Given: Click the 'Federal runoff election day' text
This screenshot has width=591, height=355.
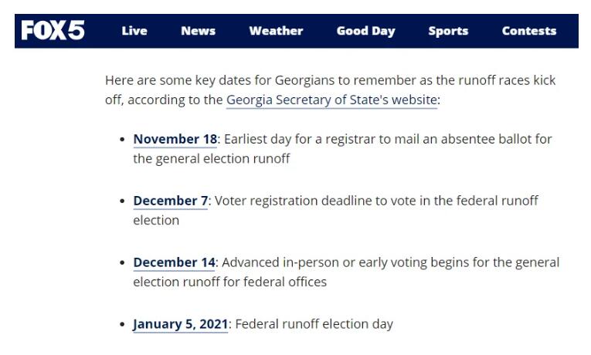Looking at the screenshot, I should coord(314,324).
